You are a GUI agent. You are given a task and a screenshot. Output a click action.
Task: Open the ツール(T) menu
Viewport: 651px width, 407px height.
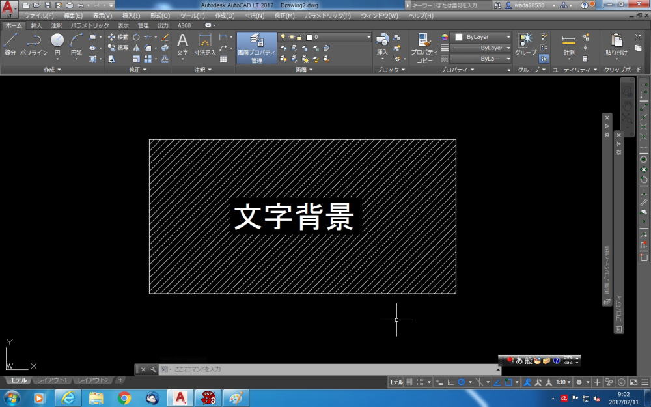[192, 16]
